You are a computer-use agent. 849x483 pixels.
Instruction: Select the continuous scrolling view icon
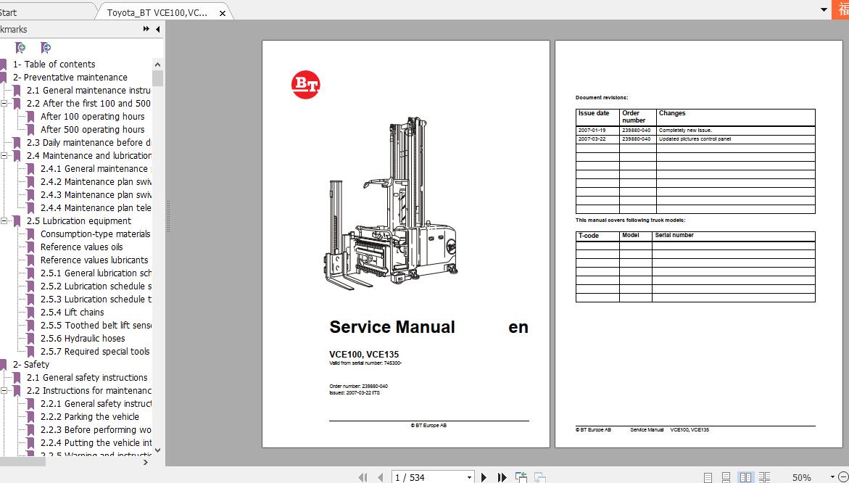coord(726,476)
